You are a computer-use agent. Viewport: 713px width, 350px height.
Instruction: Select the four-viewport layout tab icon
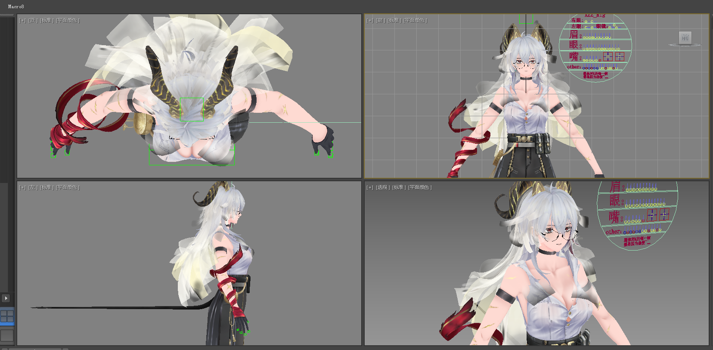[7, 316]
